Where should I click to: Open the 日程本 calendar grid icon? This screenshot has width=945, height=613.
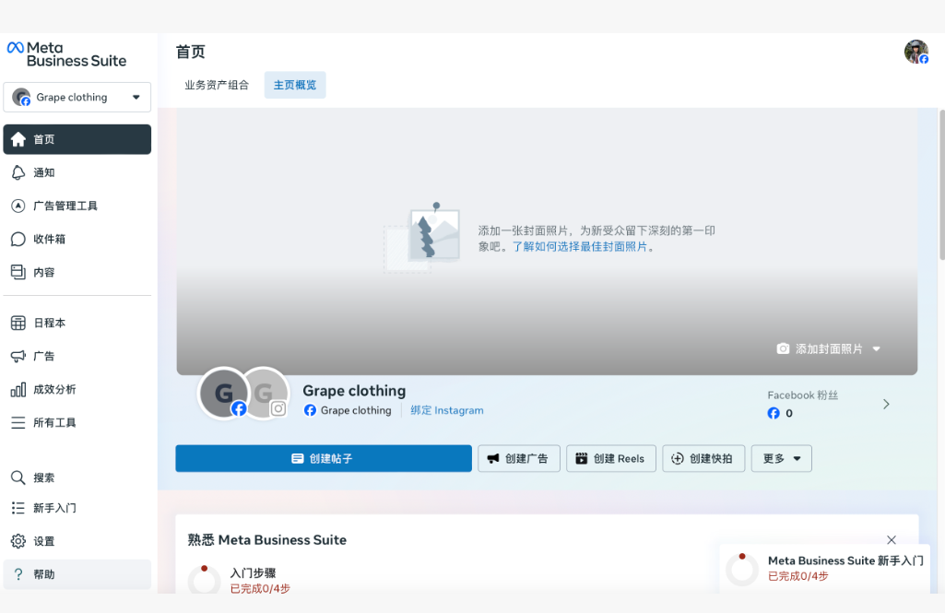pos(18,324)
